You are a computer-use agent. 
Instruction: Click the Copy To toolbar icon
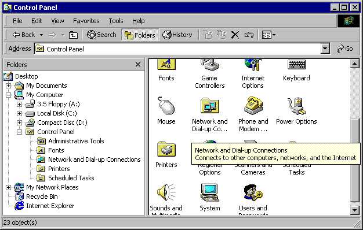point(222,35)
